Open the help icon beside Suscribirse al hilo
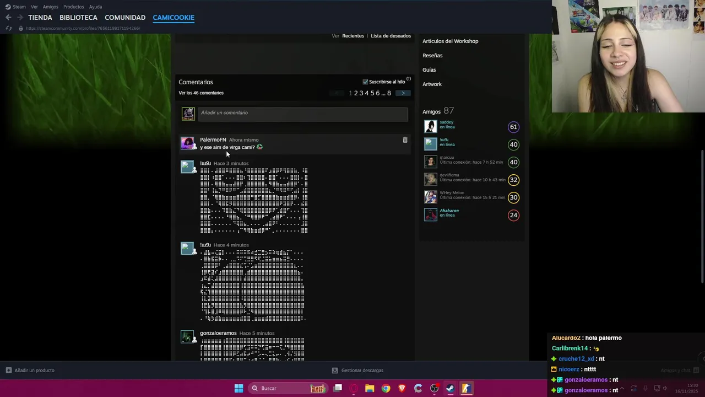 pyautogui.click(x=409, y=79)
